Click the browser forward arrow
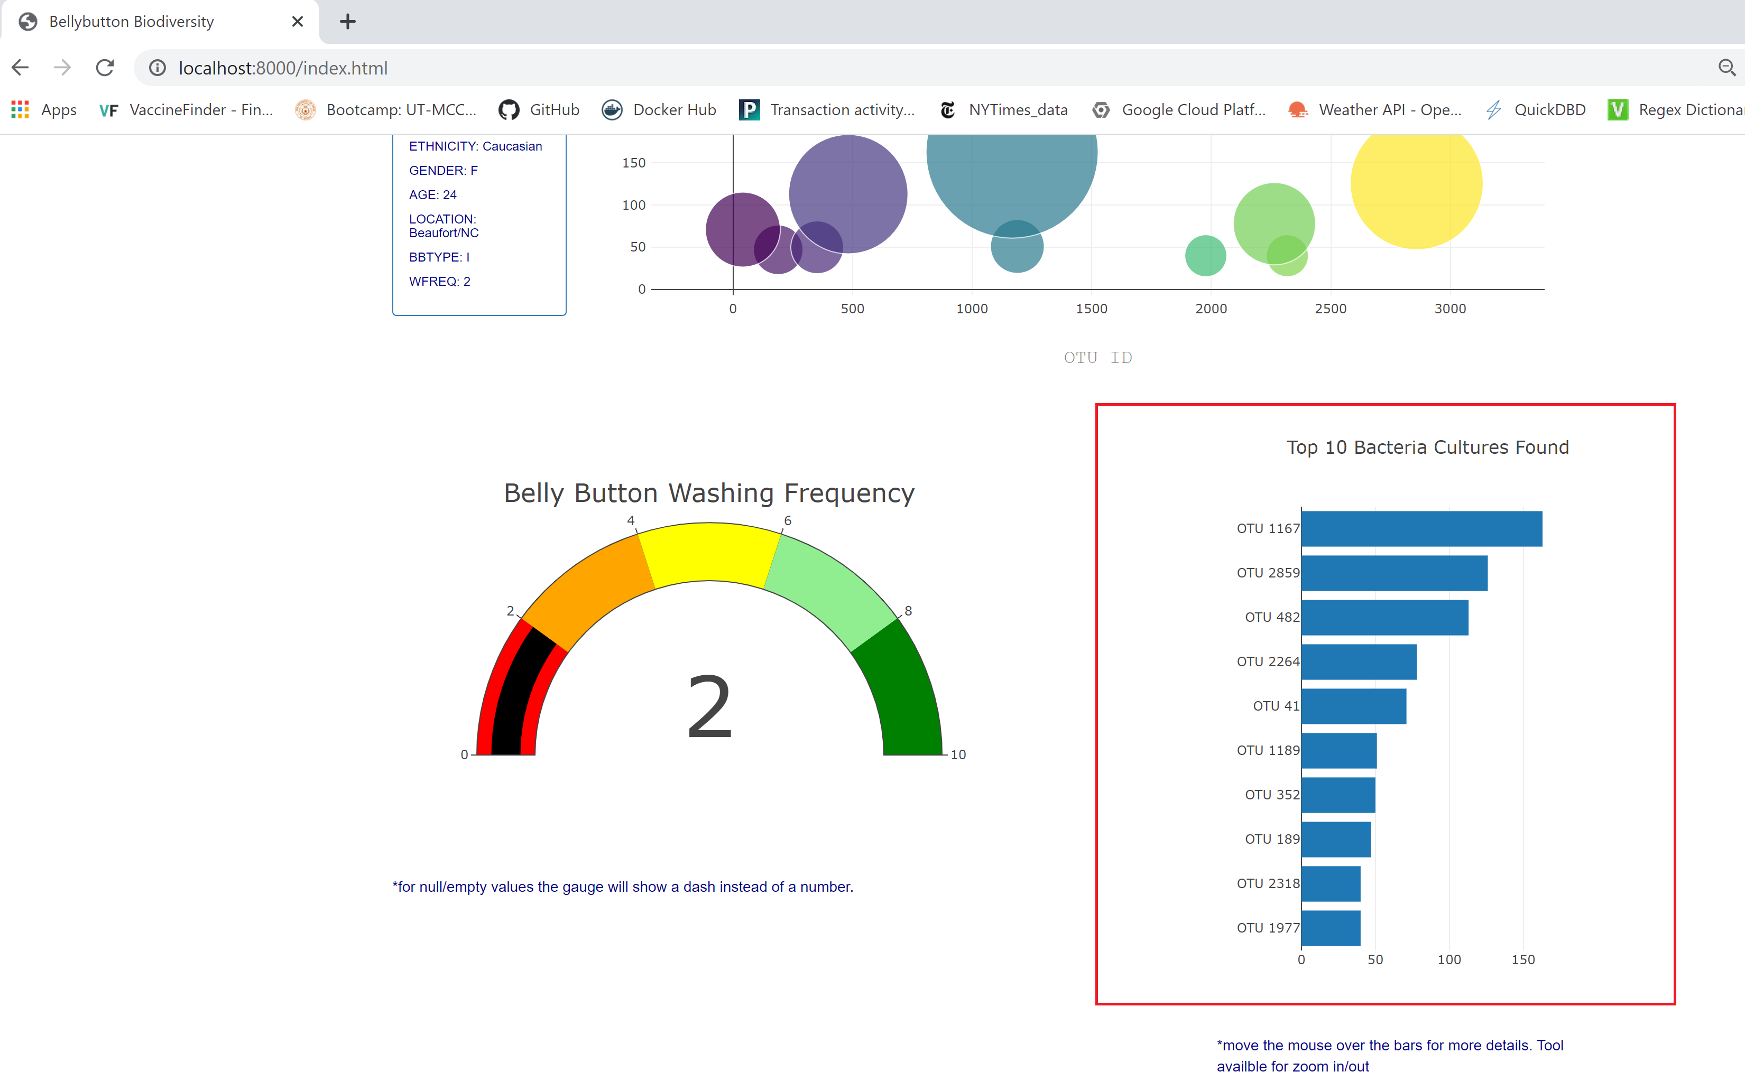 point(63,68)
